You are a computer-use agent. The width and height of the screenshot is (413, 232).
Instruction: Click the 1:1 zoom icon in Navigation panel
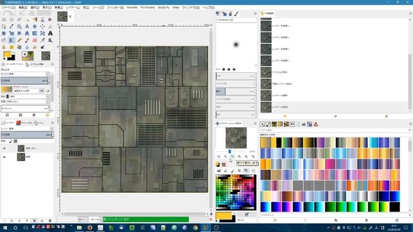click(x=232, y=157)
